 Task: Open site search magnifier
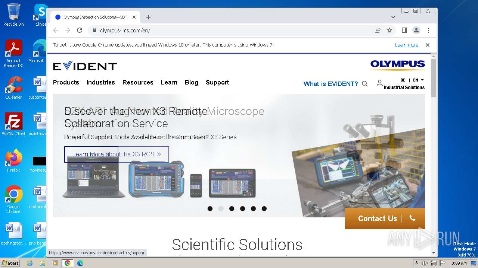365,84
